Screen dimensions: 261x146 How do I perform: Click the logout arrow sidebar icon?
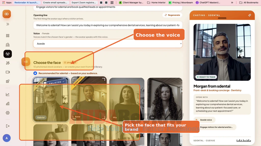[x=8, y=126]
